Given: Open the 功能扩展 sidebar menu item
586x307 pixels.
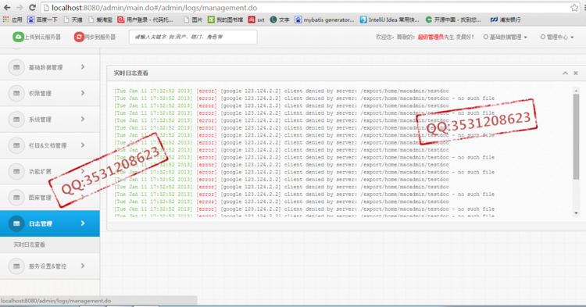Looking at the screenshot, I should click(50, 171).
